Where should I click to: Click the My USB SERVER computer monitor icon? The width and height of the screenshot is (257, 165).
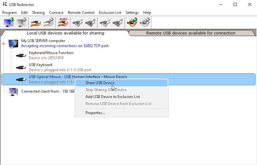(x=13, y=44)
